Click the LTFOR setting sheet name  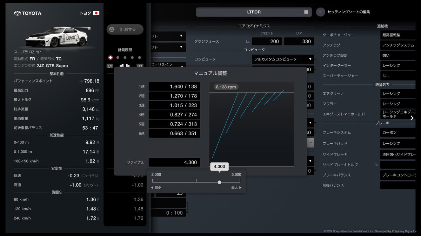254,12
